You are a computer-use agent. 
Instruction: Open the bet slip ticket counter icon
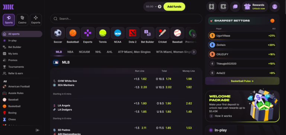pyautogui.click(x=212, y=7)
